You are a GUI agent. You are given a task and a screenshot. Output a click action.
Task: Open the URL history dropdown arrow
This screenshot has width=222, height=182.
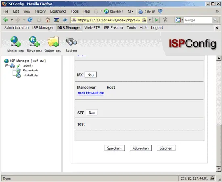pos(149,20)
